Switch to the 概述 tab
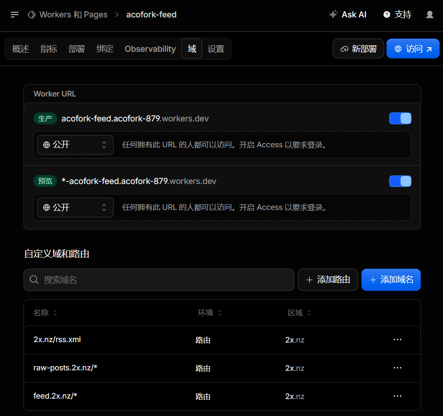This screenshot has width=443, height=416. (x=21, y=49)
